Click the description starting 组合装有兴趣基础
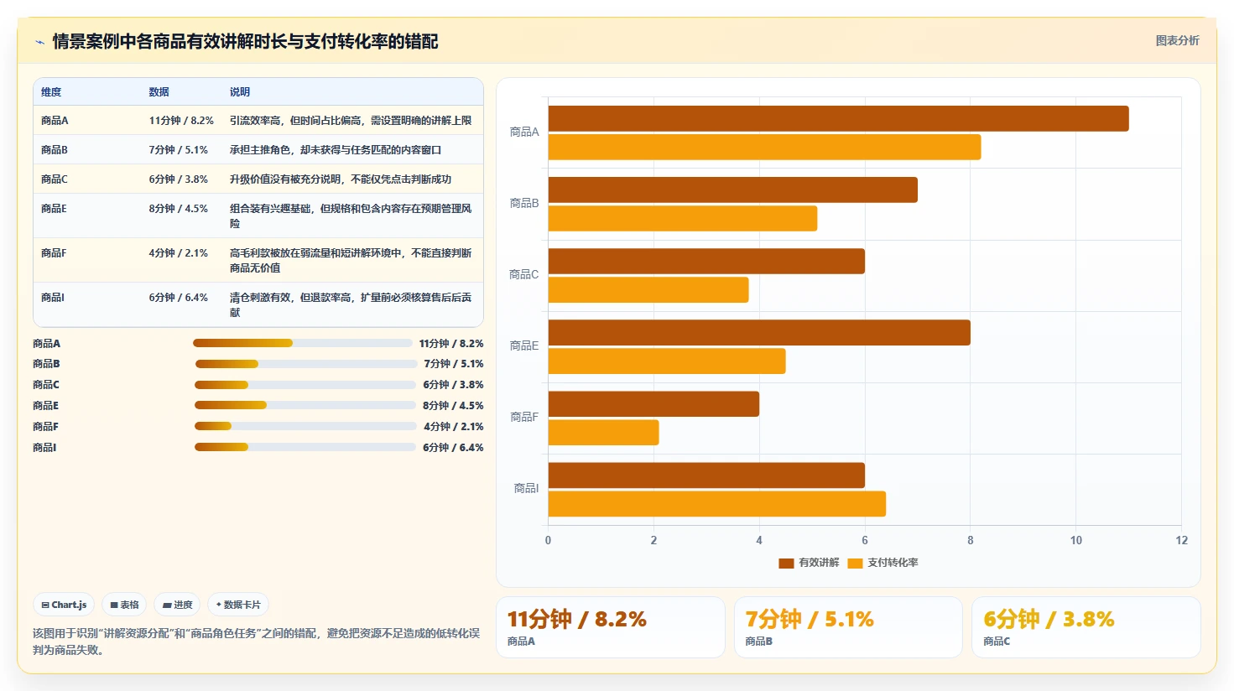 pyautogui.click(x=351, y=216)
